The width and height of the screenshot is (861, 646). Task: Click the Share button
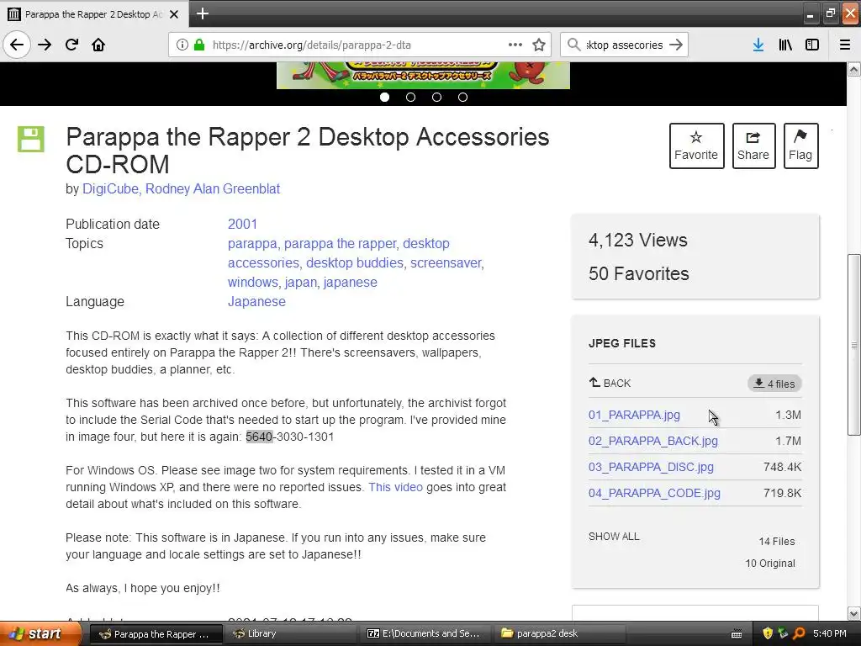pos(753,146)
